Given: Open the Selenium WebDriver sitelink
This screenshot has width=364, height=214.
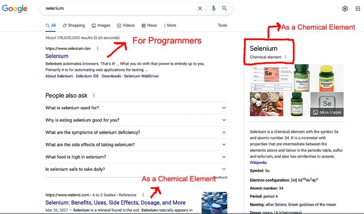Looking at the screenshot, I should pos(142,76).
